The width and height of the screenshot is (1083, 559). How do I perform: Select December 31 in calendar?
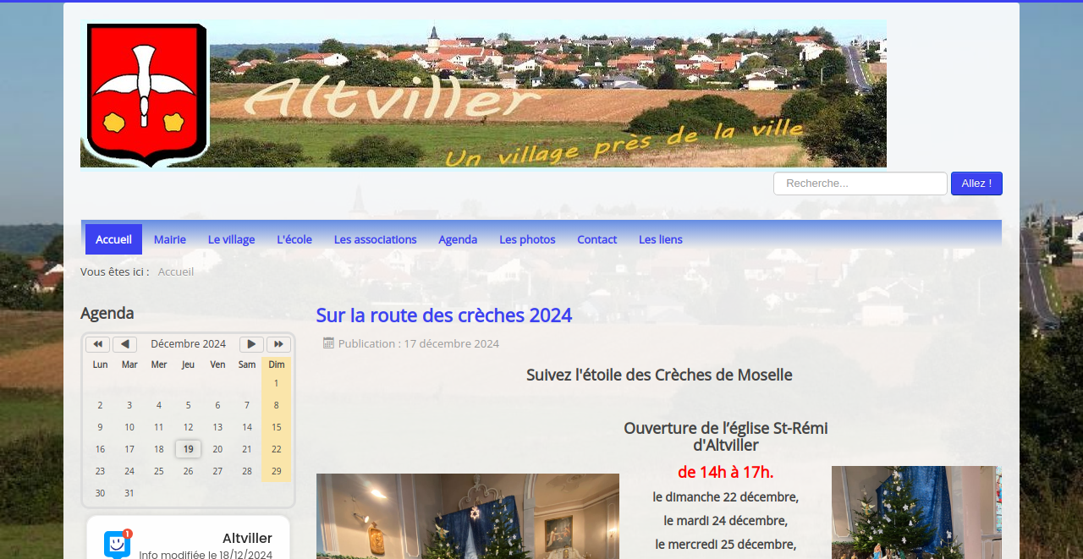click(129, 493)
